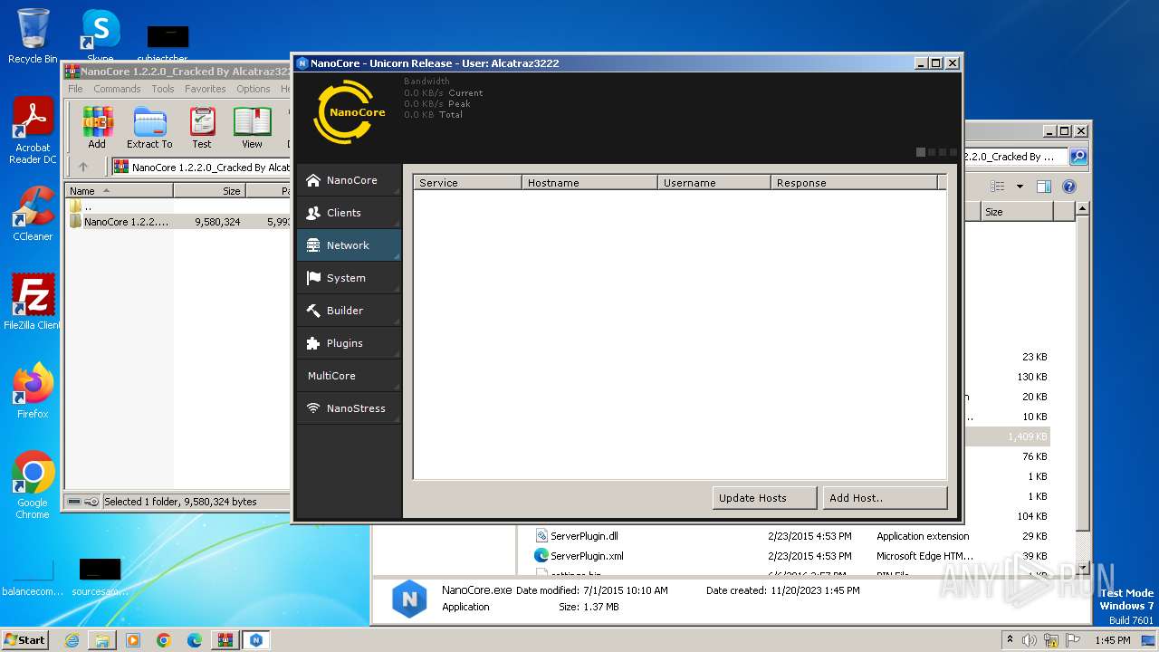Open sourcesam... desktop file
This screenshot has height=652, width=1159.
point(100,576)
